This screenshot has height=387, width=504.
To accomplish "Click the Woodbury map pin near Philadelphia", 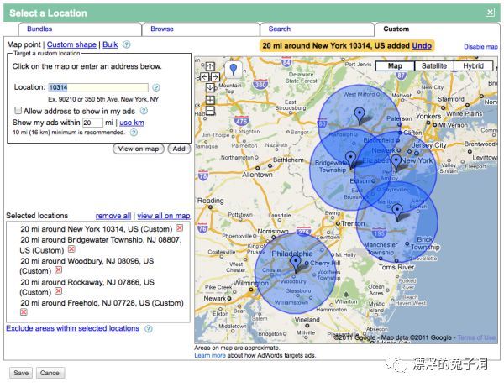I will (x=296, y=264).
